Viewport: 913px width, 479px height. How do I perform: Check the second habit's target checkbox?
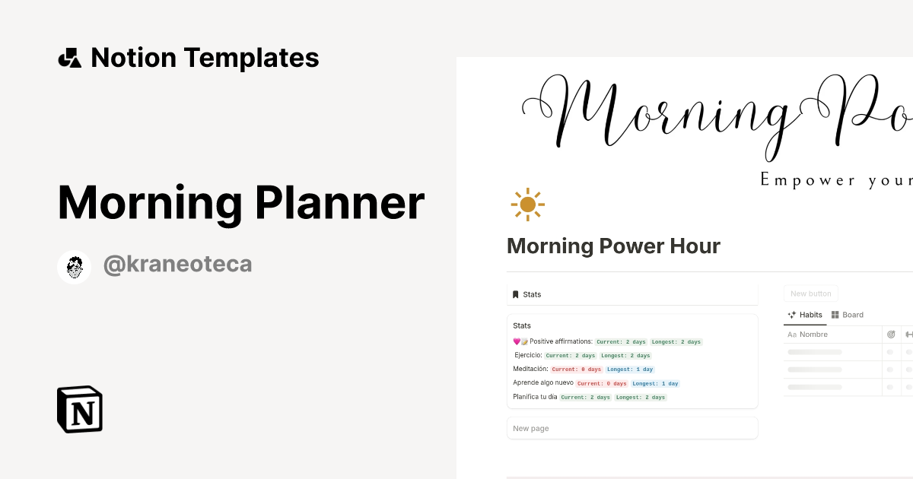(890, 370)
